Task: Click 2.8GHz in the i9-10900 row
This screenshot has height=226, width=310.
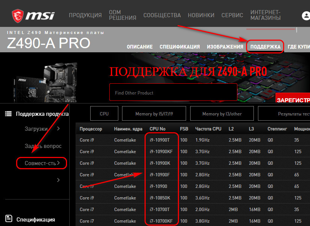Action: 203,186
